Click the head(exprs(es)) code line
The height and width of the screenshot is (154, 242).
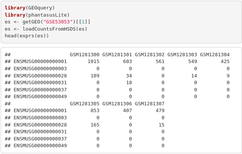[27, 36]
